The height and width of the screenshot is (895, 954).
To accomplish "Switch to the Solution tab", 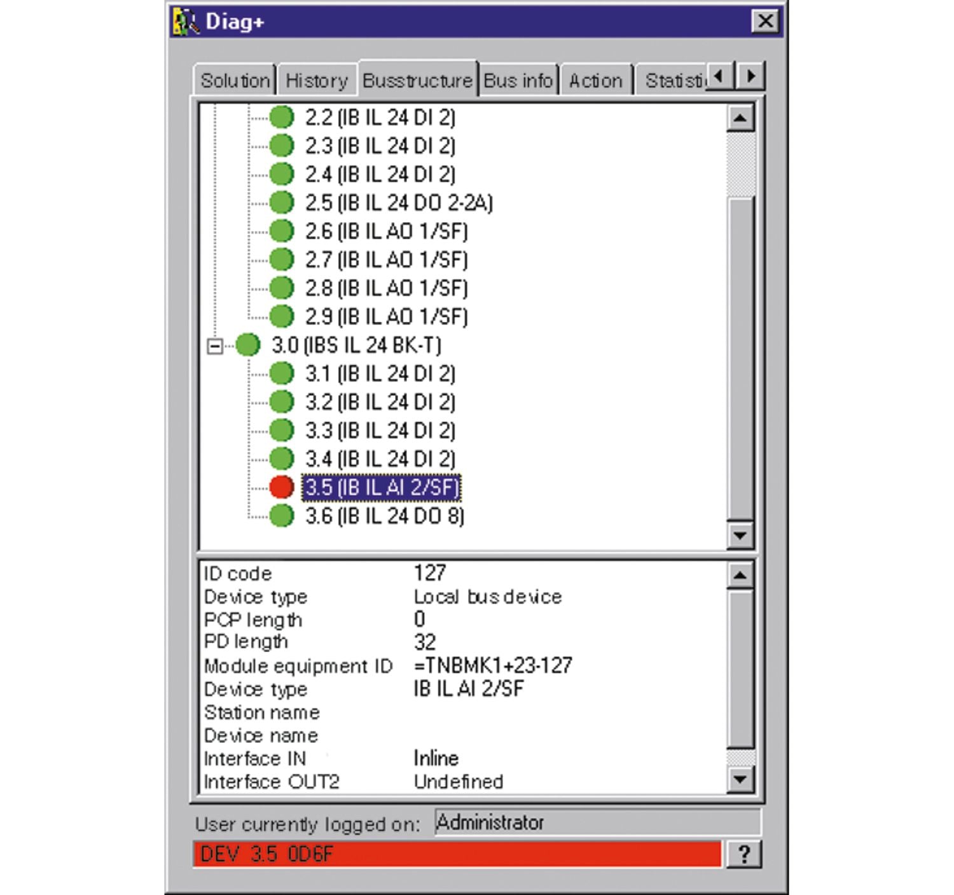I will (235, 81).
